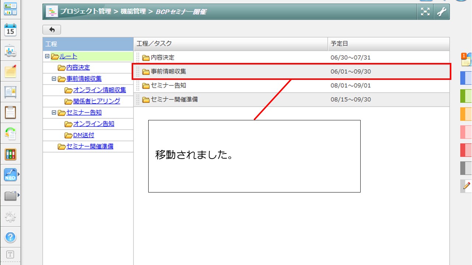Click the date 06/01～09/30
The width and height of the screenshot is (472, 265).
click(351, 72)
